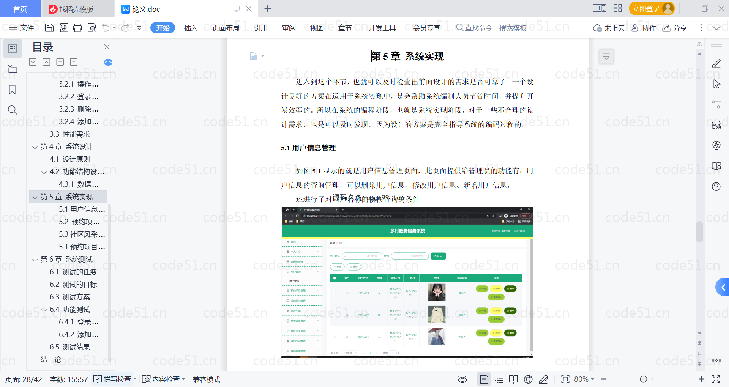Click expand-all outline levels button
The width and height of the screenshot is (729, 387).
[33, 62]
